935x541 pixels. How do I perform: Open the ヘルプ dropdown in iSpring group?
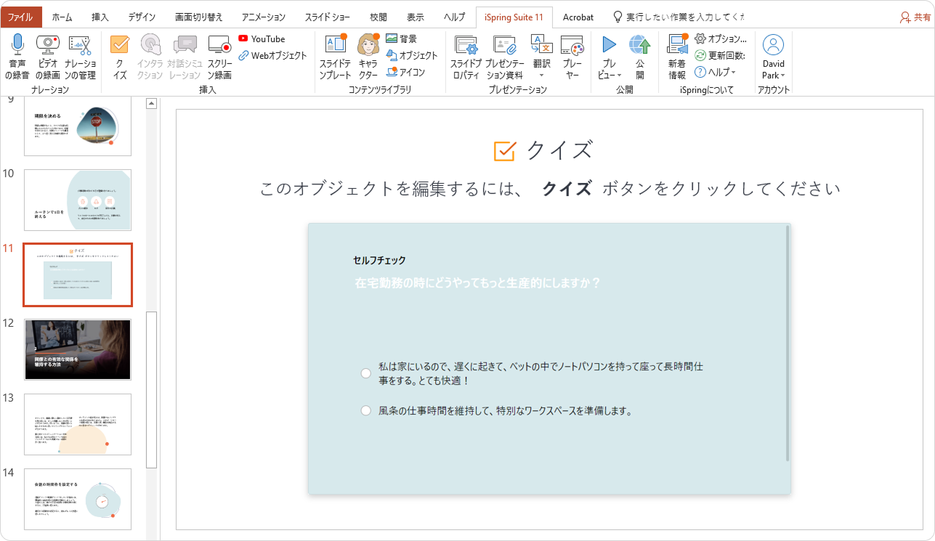[x=716, y=72]
